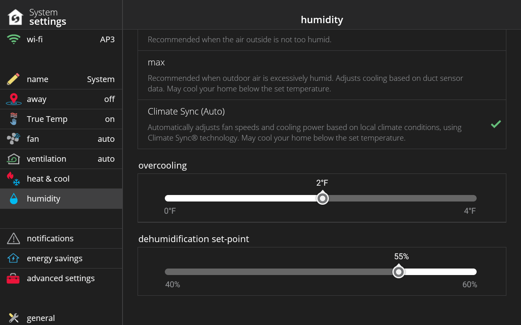This screenshot has width=521, height=325.
Task: Select the pencil icon next to name
Action: (x=13, y=79)
